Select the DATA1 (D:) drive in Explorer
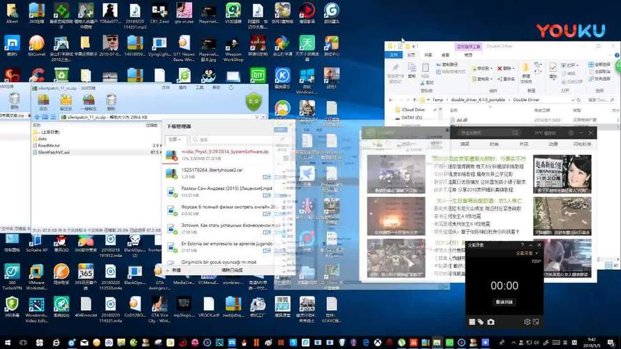The width and height of the screenshot is (621, 349). [x=409, y=117]
